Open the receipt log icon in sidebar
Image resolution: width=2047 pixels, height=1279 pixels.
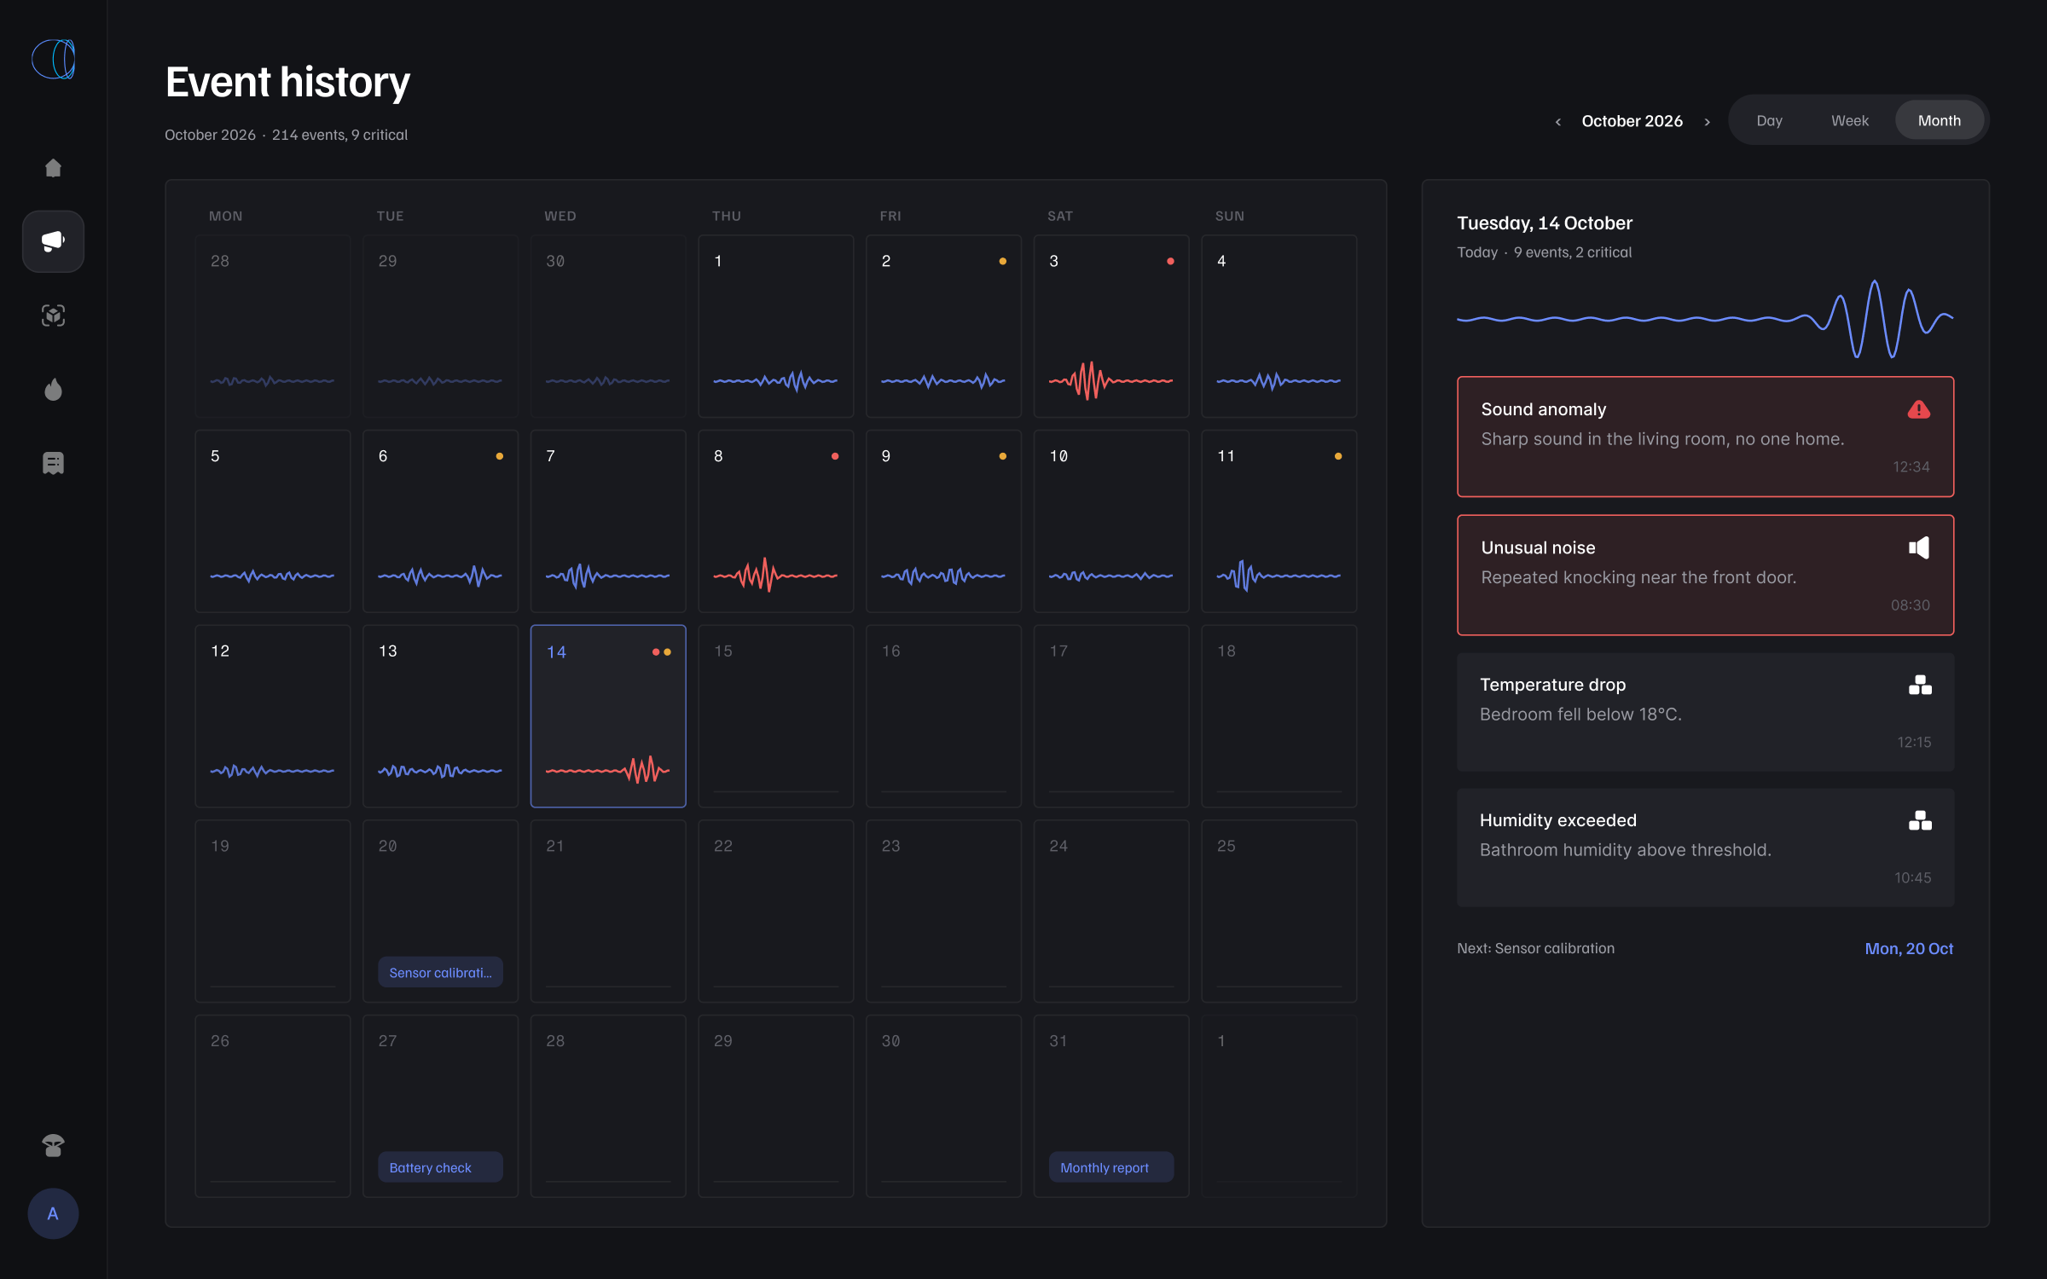[x=53, y=463]
